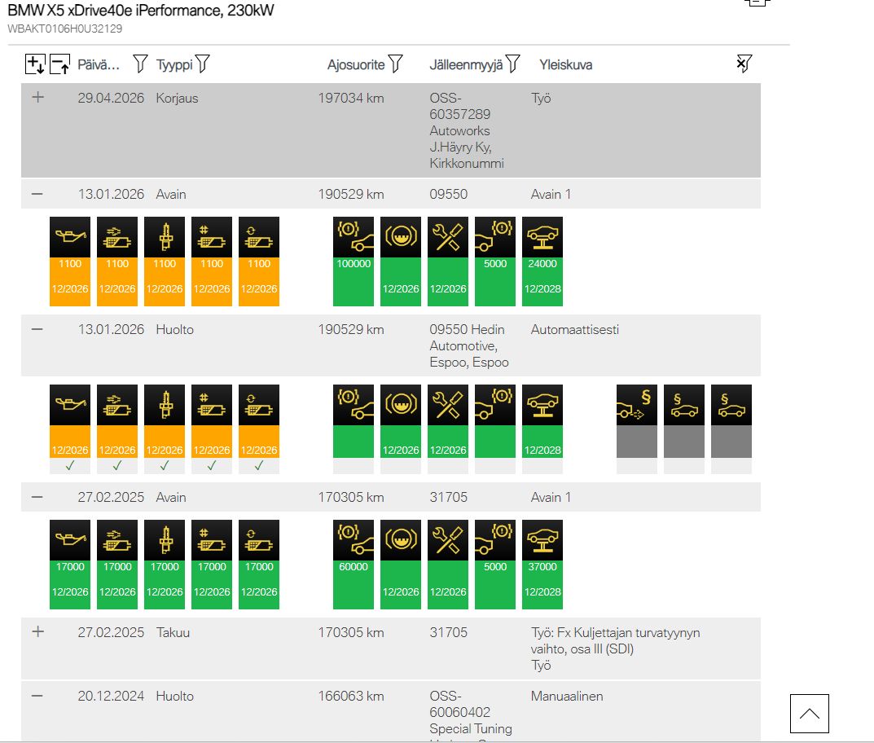Screen dimensions: 874x743
Task: Click dealer text 09550 Hedin Automotive
Action: tap(467, 338)
